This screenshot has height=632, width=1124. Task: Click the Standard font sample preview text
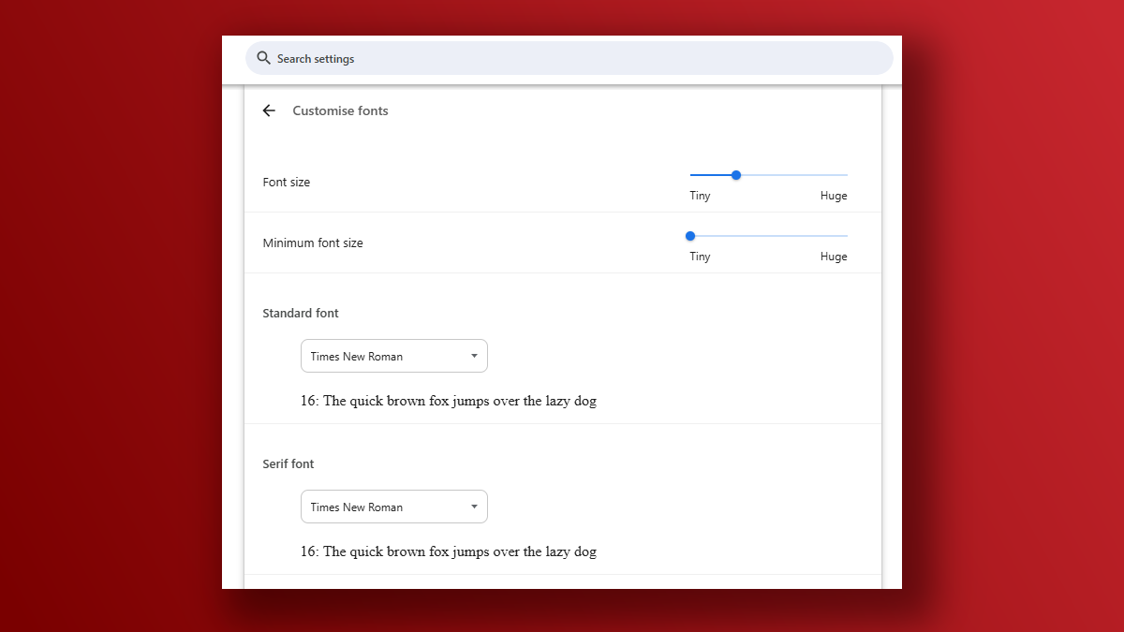(x=448, y=400)
